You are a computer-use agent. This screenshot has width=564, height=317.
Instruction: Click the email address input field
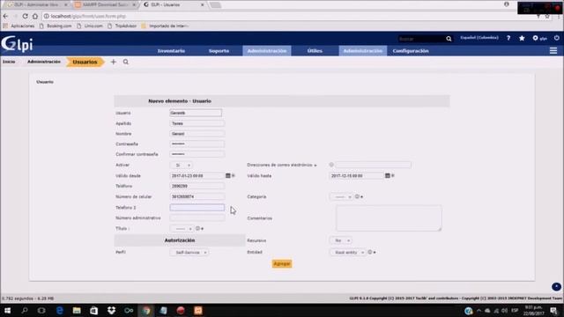tap(374, 165)
